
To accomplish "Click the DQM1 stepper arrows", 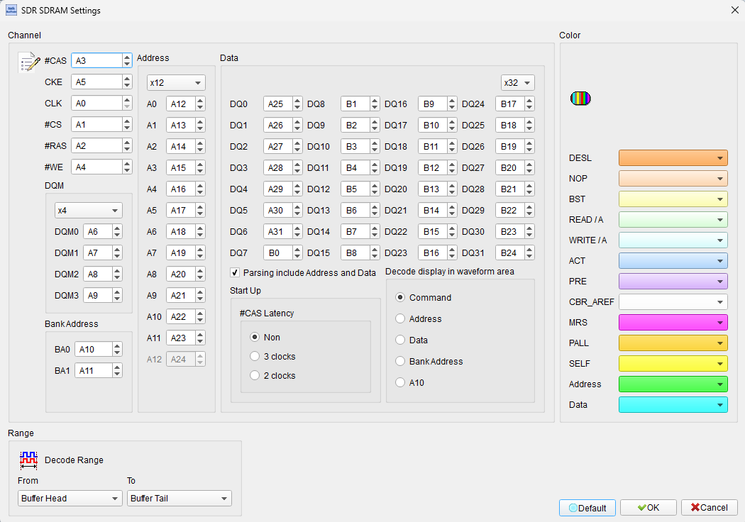I will click(x=117, y=252).
